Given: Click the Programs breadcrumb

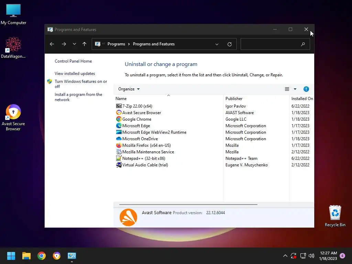Looking at the screenshot, I should [x=116, y=44].
